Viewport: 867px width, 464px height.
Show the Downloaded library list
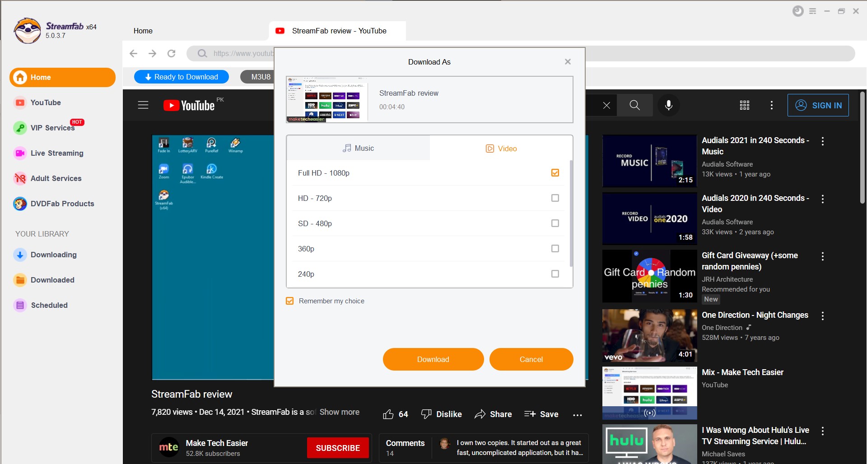pyautogui.click(x=44, y=280)
